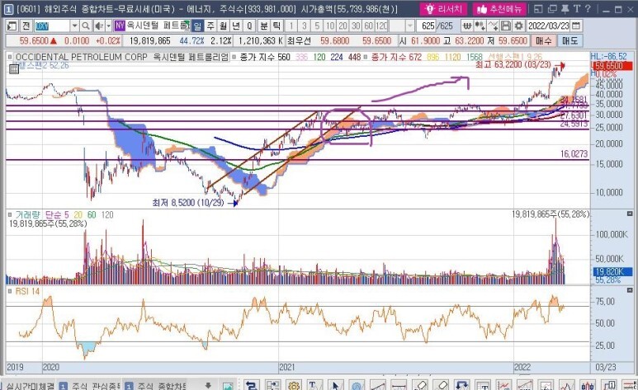Click the bottom bar picture icon

point(228,386)
